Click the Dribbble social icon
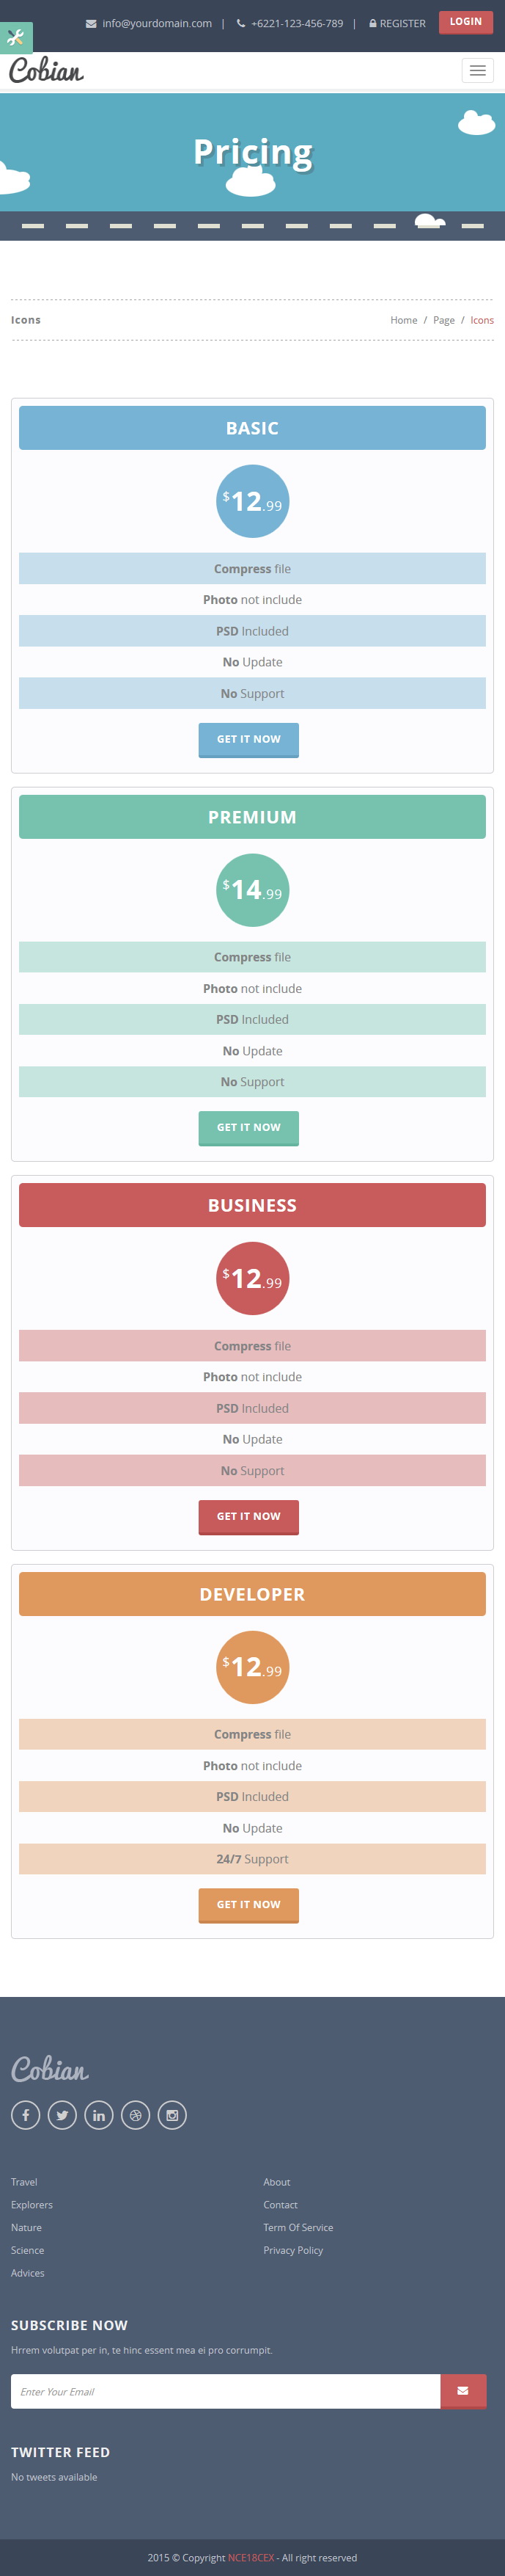Viewport: 505px width, 2576px height. [x=136, y=2115]
